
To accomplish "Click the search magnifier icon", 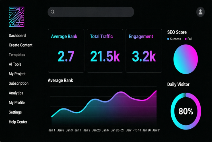I will (53, 12).
